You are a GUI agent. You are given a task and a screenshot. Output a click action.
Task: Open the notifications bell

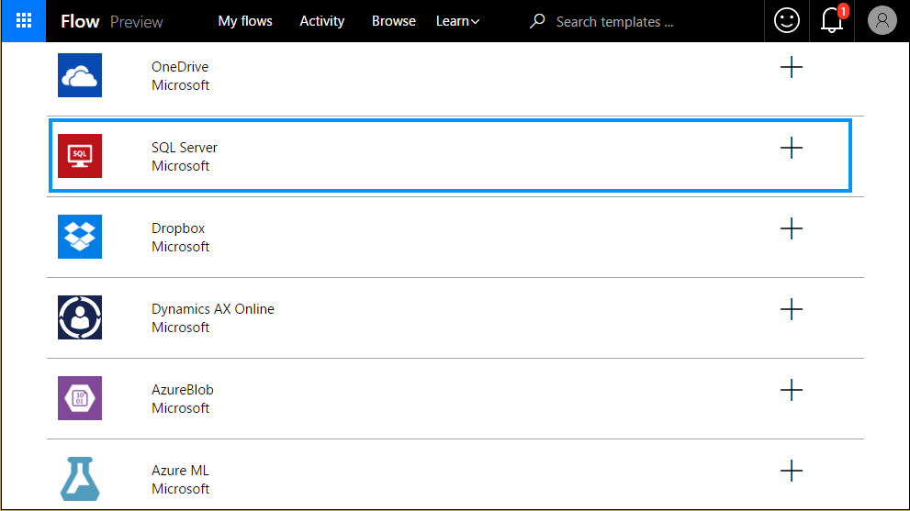point(832,21)
